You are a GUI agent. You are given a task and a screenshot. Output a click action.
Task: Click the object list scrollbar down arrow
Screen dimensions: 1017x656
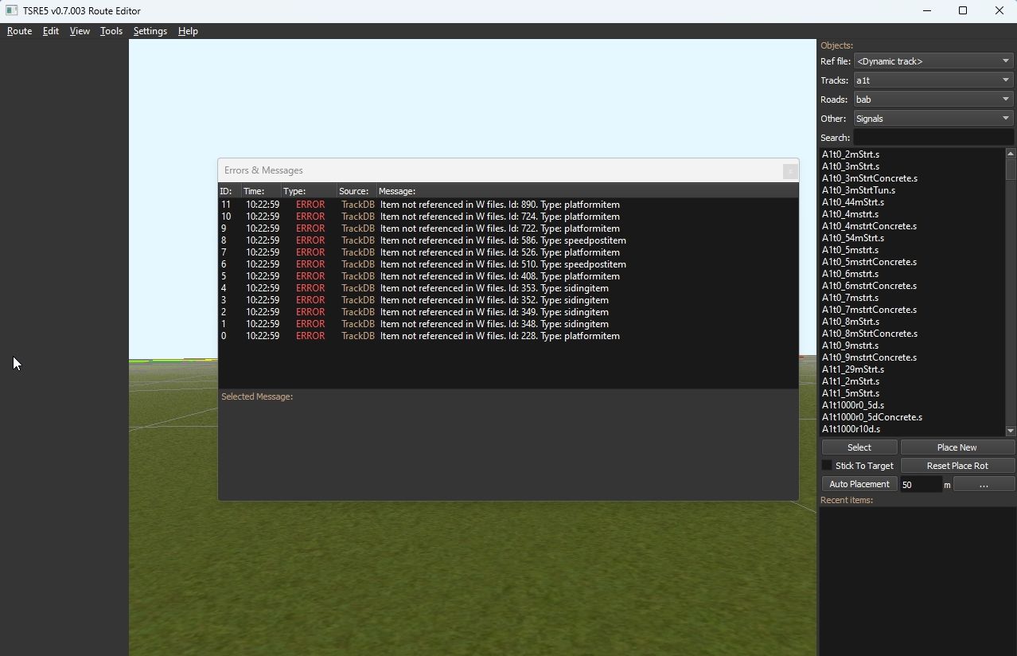point(1011,431)
